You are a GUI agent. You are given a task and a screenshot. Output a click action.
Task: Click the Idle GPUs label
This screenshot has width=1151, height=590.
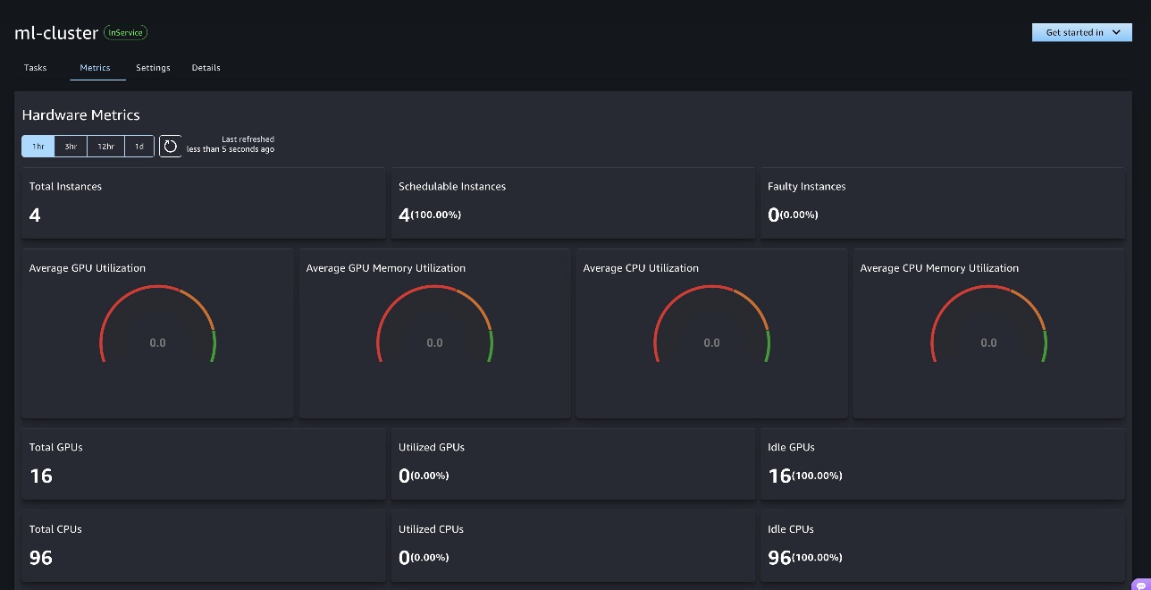click(792, 448)
